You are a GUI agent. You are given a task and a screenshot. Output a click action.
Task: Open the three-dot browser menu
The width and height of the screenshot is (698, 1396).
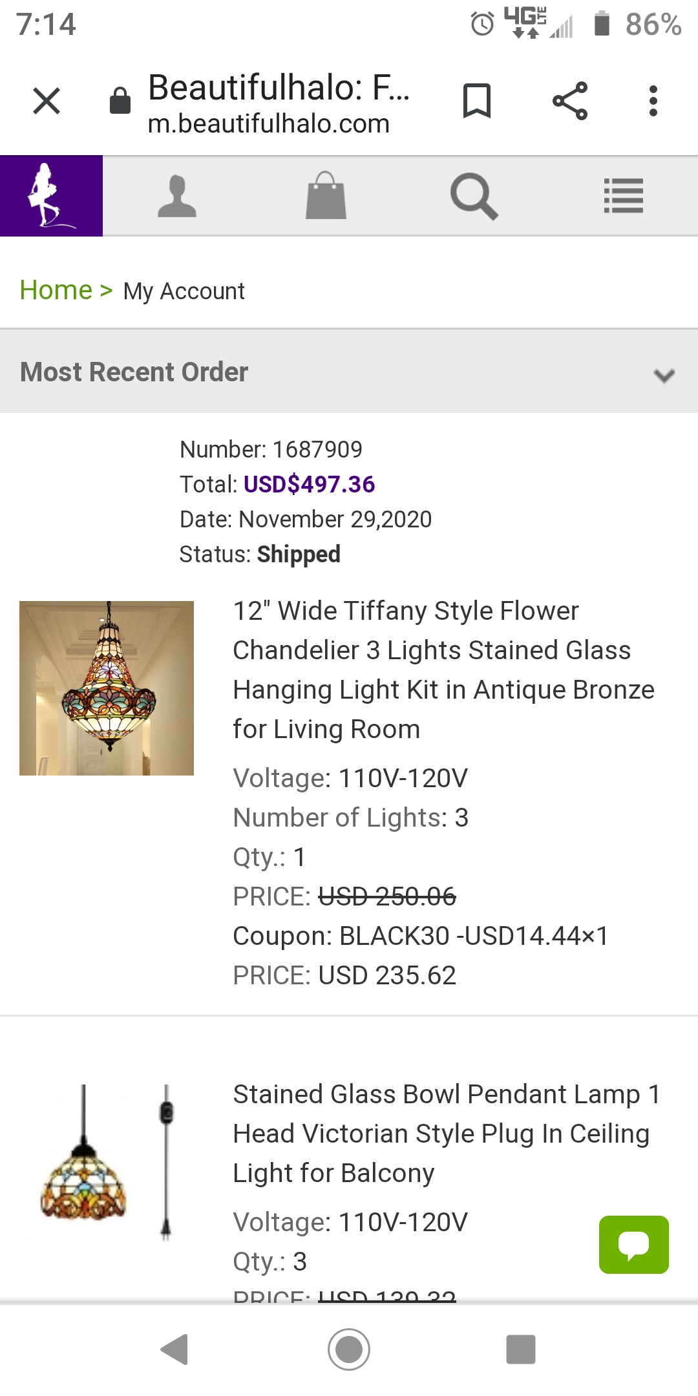tap(653, 101)
